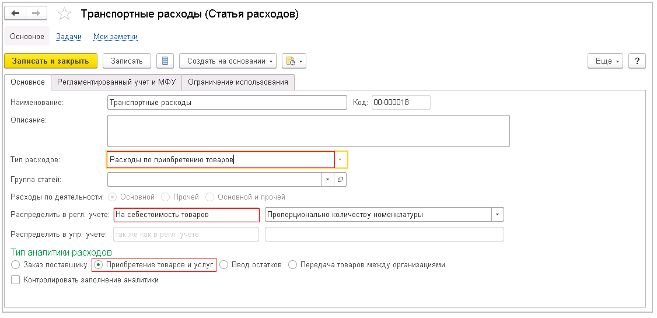Click the back navigation arrow
Screen dimensions: 657x318
(15, 13)
